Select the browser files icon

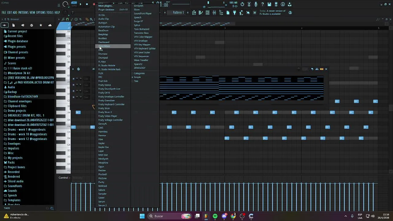[x=13, y=25]
